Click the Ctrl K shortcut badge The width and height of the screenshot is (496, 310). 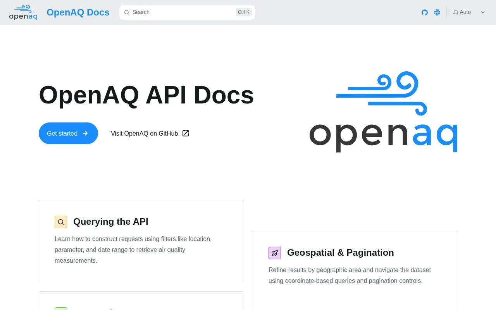click(x=244, y=12)
